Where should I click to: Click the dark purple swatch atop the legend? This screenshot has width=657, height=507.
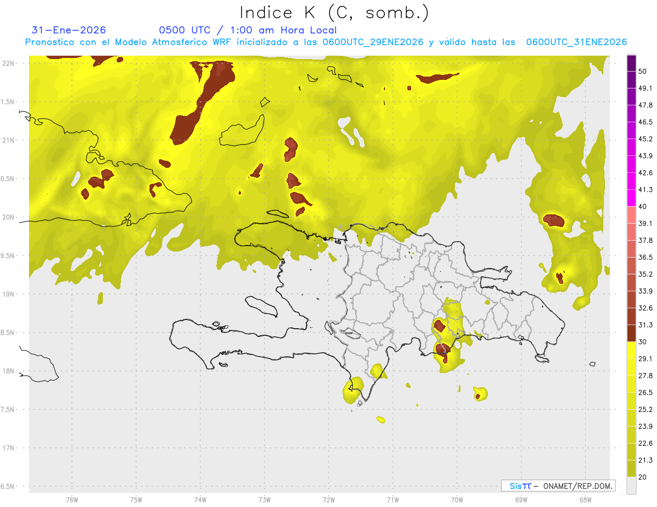tap(631, 62)
